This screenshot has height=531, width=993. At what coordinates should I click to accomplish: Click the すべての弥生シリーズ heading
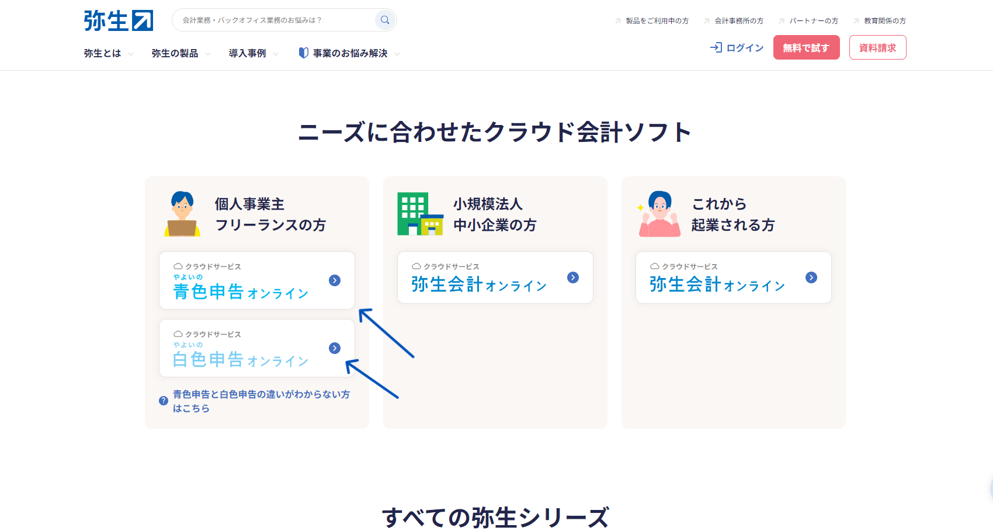(495, 518)
